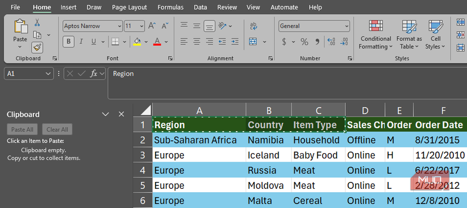
Task: Align text to the left
Action: point(184,41)
